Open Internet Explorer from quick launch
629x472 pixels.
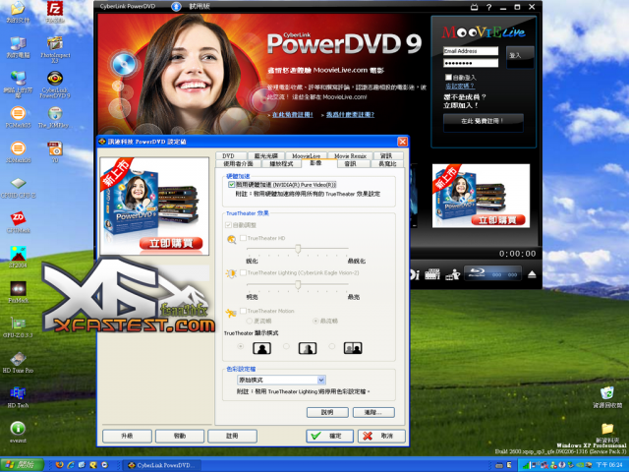pyautogui.click(x=71, y=465)
